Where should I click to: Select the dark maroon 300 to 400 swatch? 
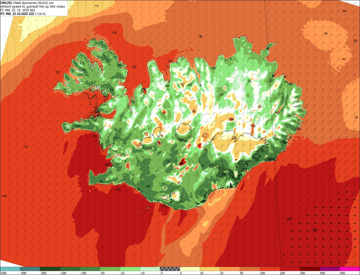(309, 269)
